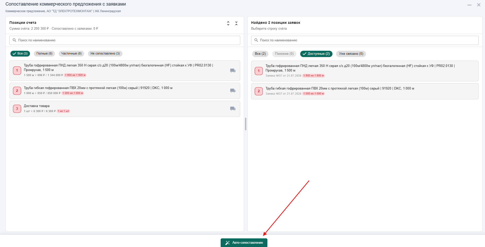Image resolution: width=485 pixels, height=247 pixels.
Task: Click number badge 2 in request positions
Action: click(259, 91)
